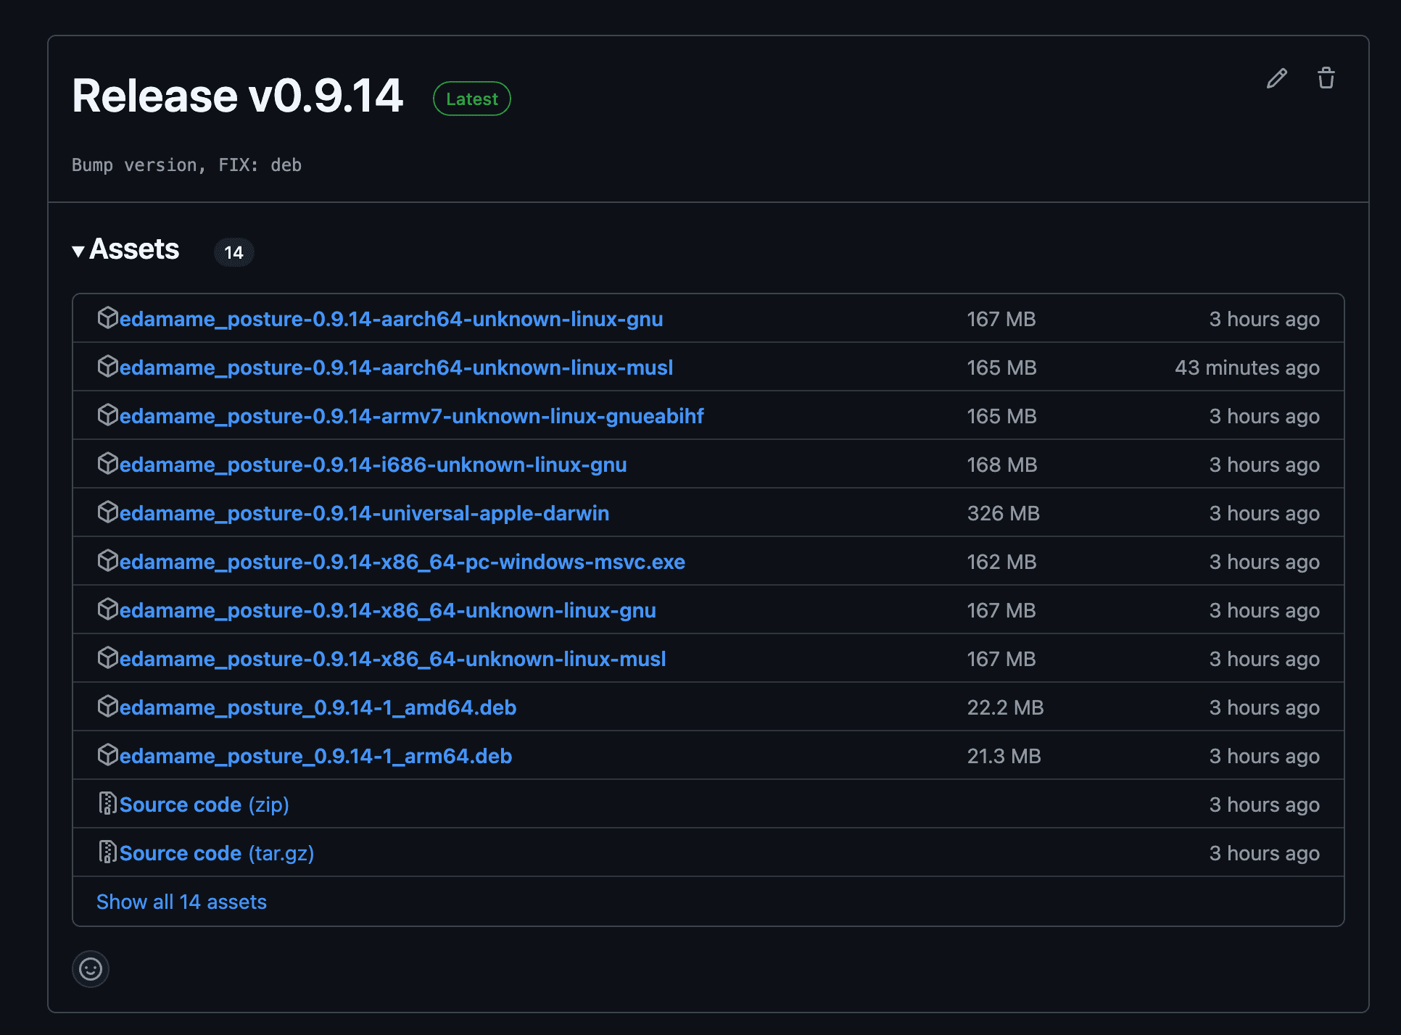This screenshot has width=1401, height=1035.
Task: Click zip file icon beside Source code (zip)
Action: [107, 804]
